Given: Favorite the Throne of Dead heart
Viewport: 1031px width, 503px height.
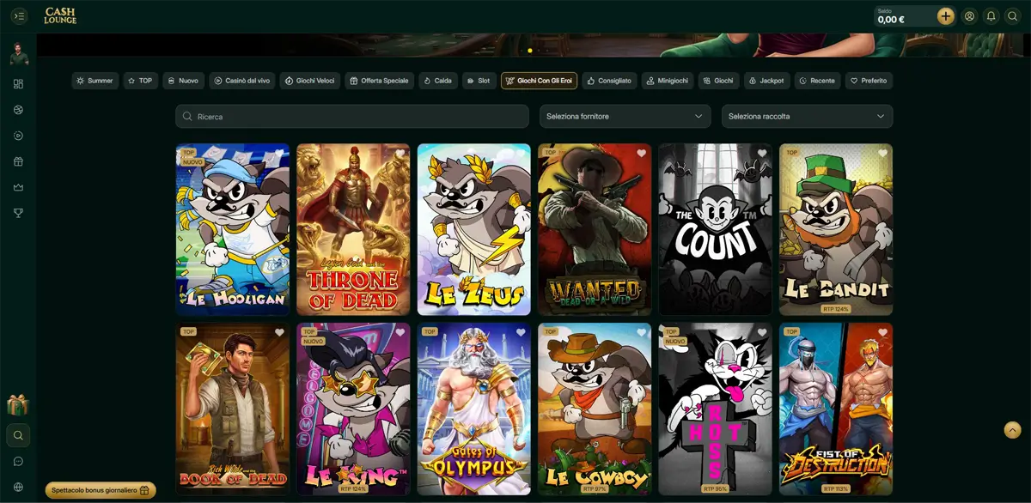Looking at the screenshot, I should [400, 154].
